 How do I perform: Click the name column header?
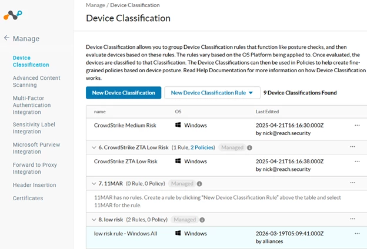click(100, 112)
